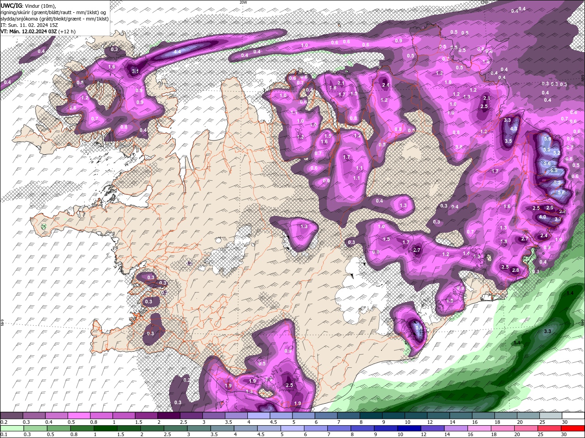The height and width of the screenshot is (438, 585).
Task: Click the 20W longitude label
Action: [243, 2]
